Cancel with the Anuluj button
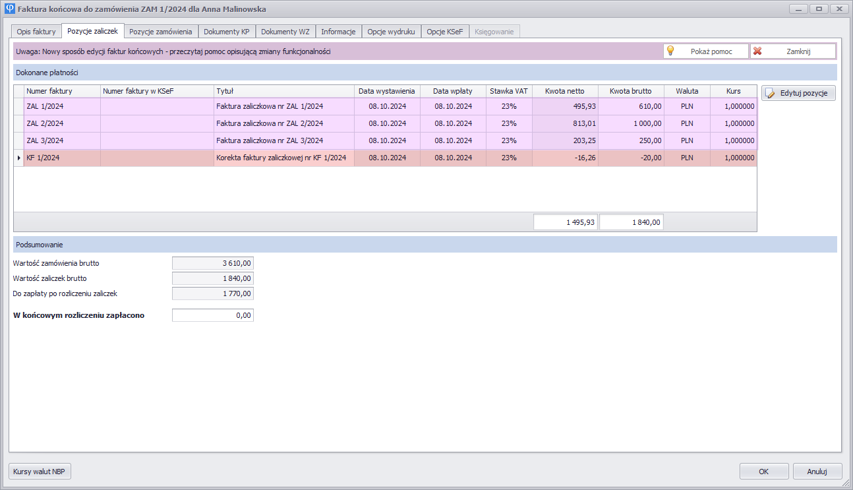The image size is (853, 490). [x=817, y=472]
